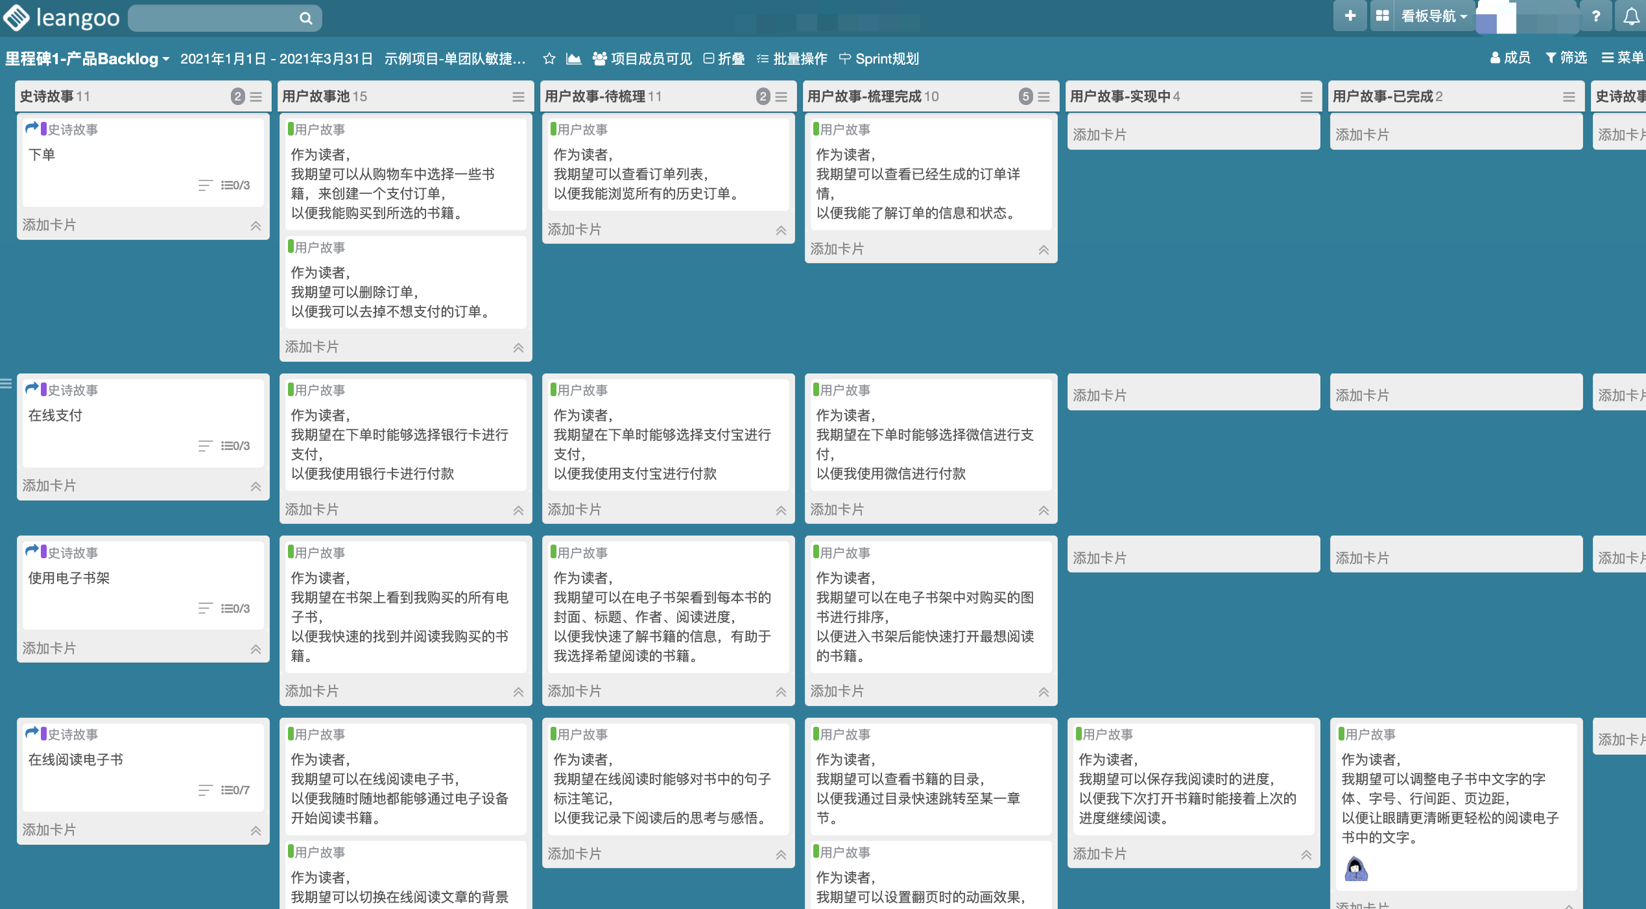The height and width of the screenshot is (909, 1646).
Task: Open the 看板导航 dropdown
Action: click(1434, 16)
